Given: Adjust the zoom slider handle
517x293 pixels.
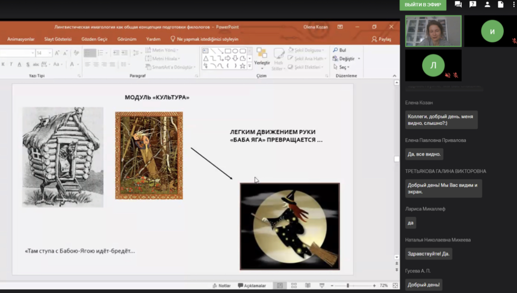Looking at the screenshot, I should pyautogui.click(x=347, y=286).
